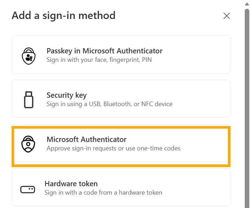Click 'Sign in using a USB, Bluetooth, or NFC device'
This screenshot has width=250, height=208.
109,104
